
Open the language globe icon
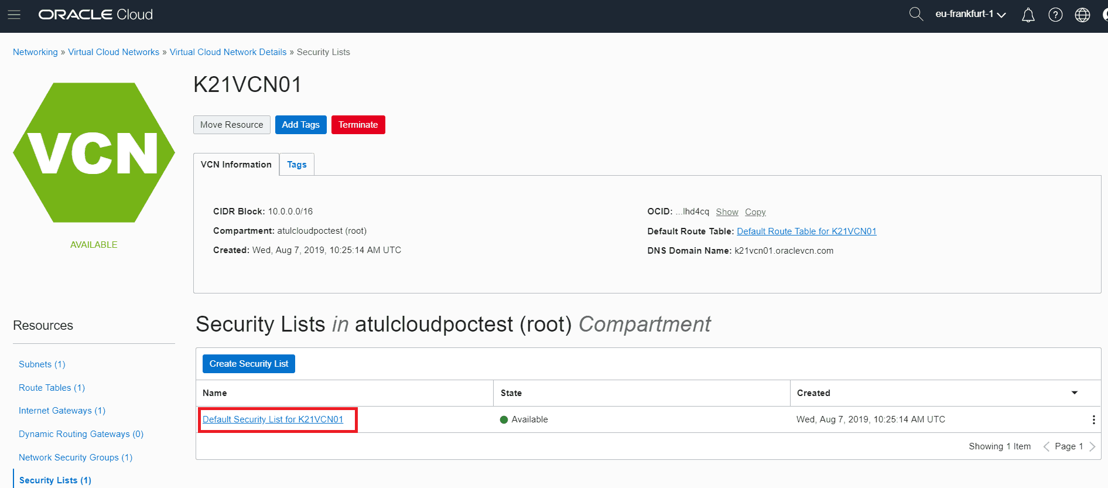[1082, 15]
